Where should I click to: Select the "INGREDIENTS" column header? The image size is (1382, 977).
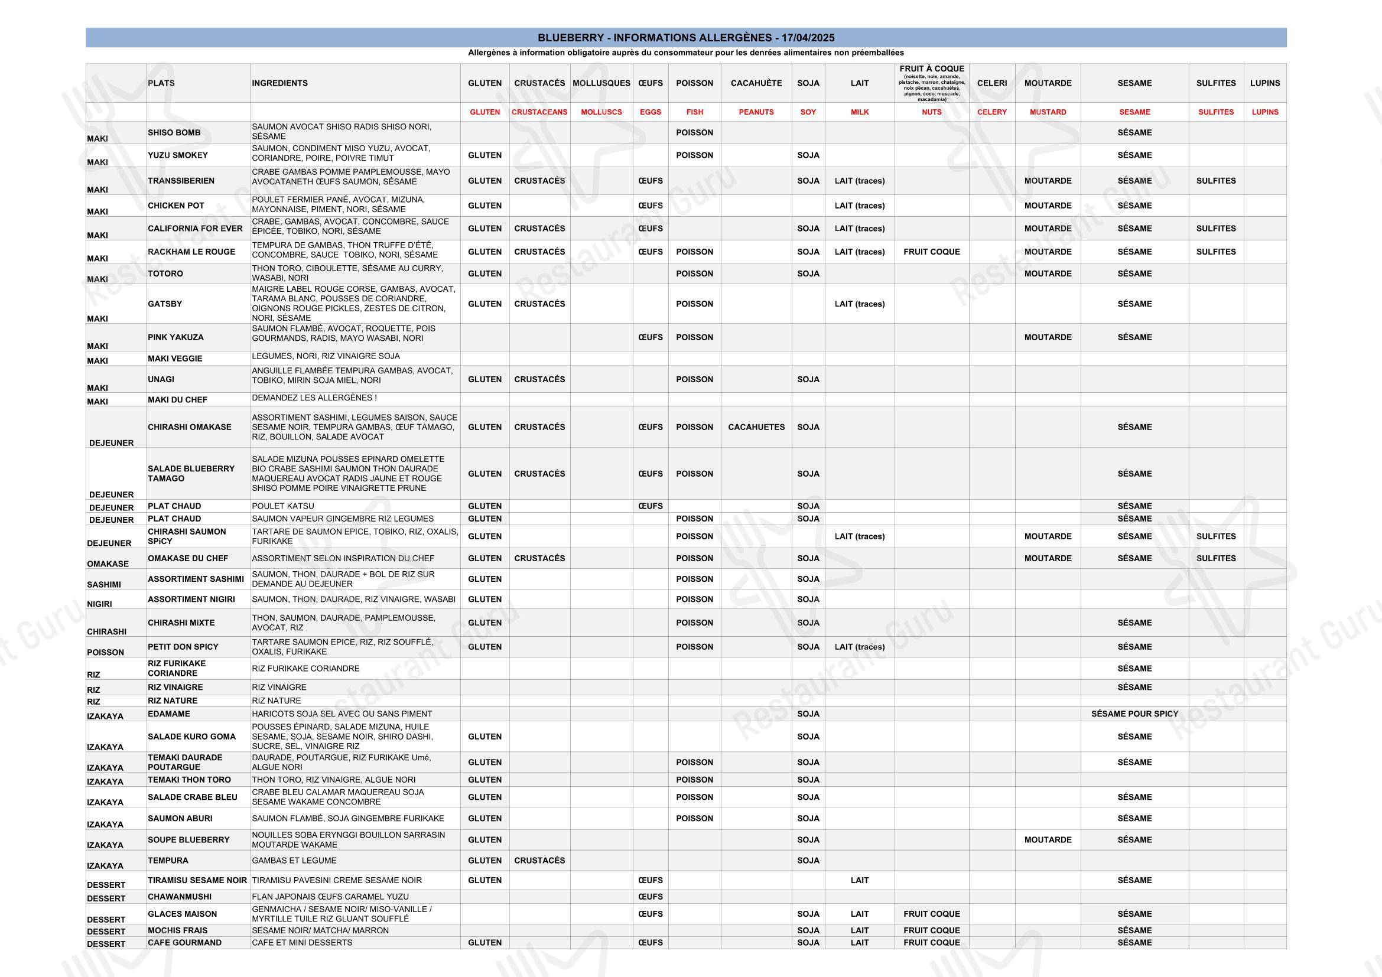tap(280, 84)
